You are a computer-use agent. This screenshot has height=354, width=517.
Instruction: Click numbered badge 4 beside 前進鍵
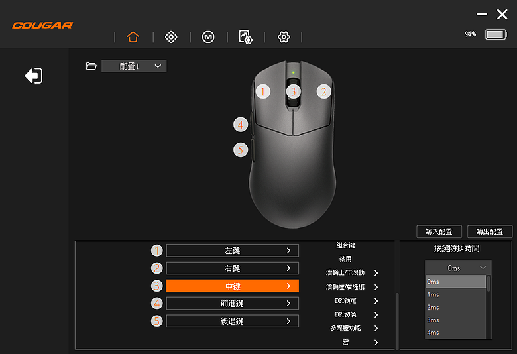157,303
